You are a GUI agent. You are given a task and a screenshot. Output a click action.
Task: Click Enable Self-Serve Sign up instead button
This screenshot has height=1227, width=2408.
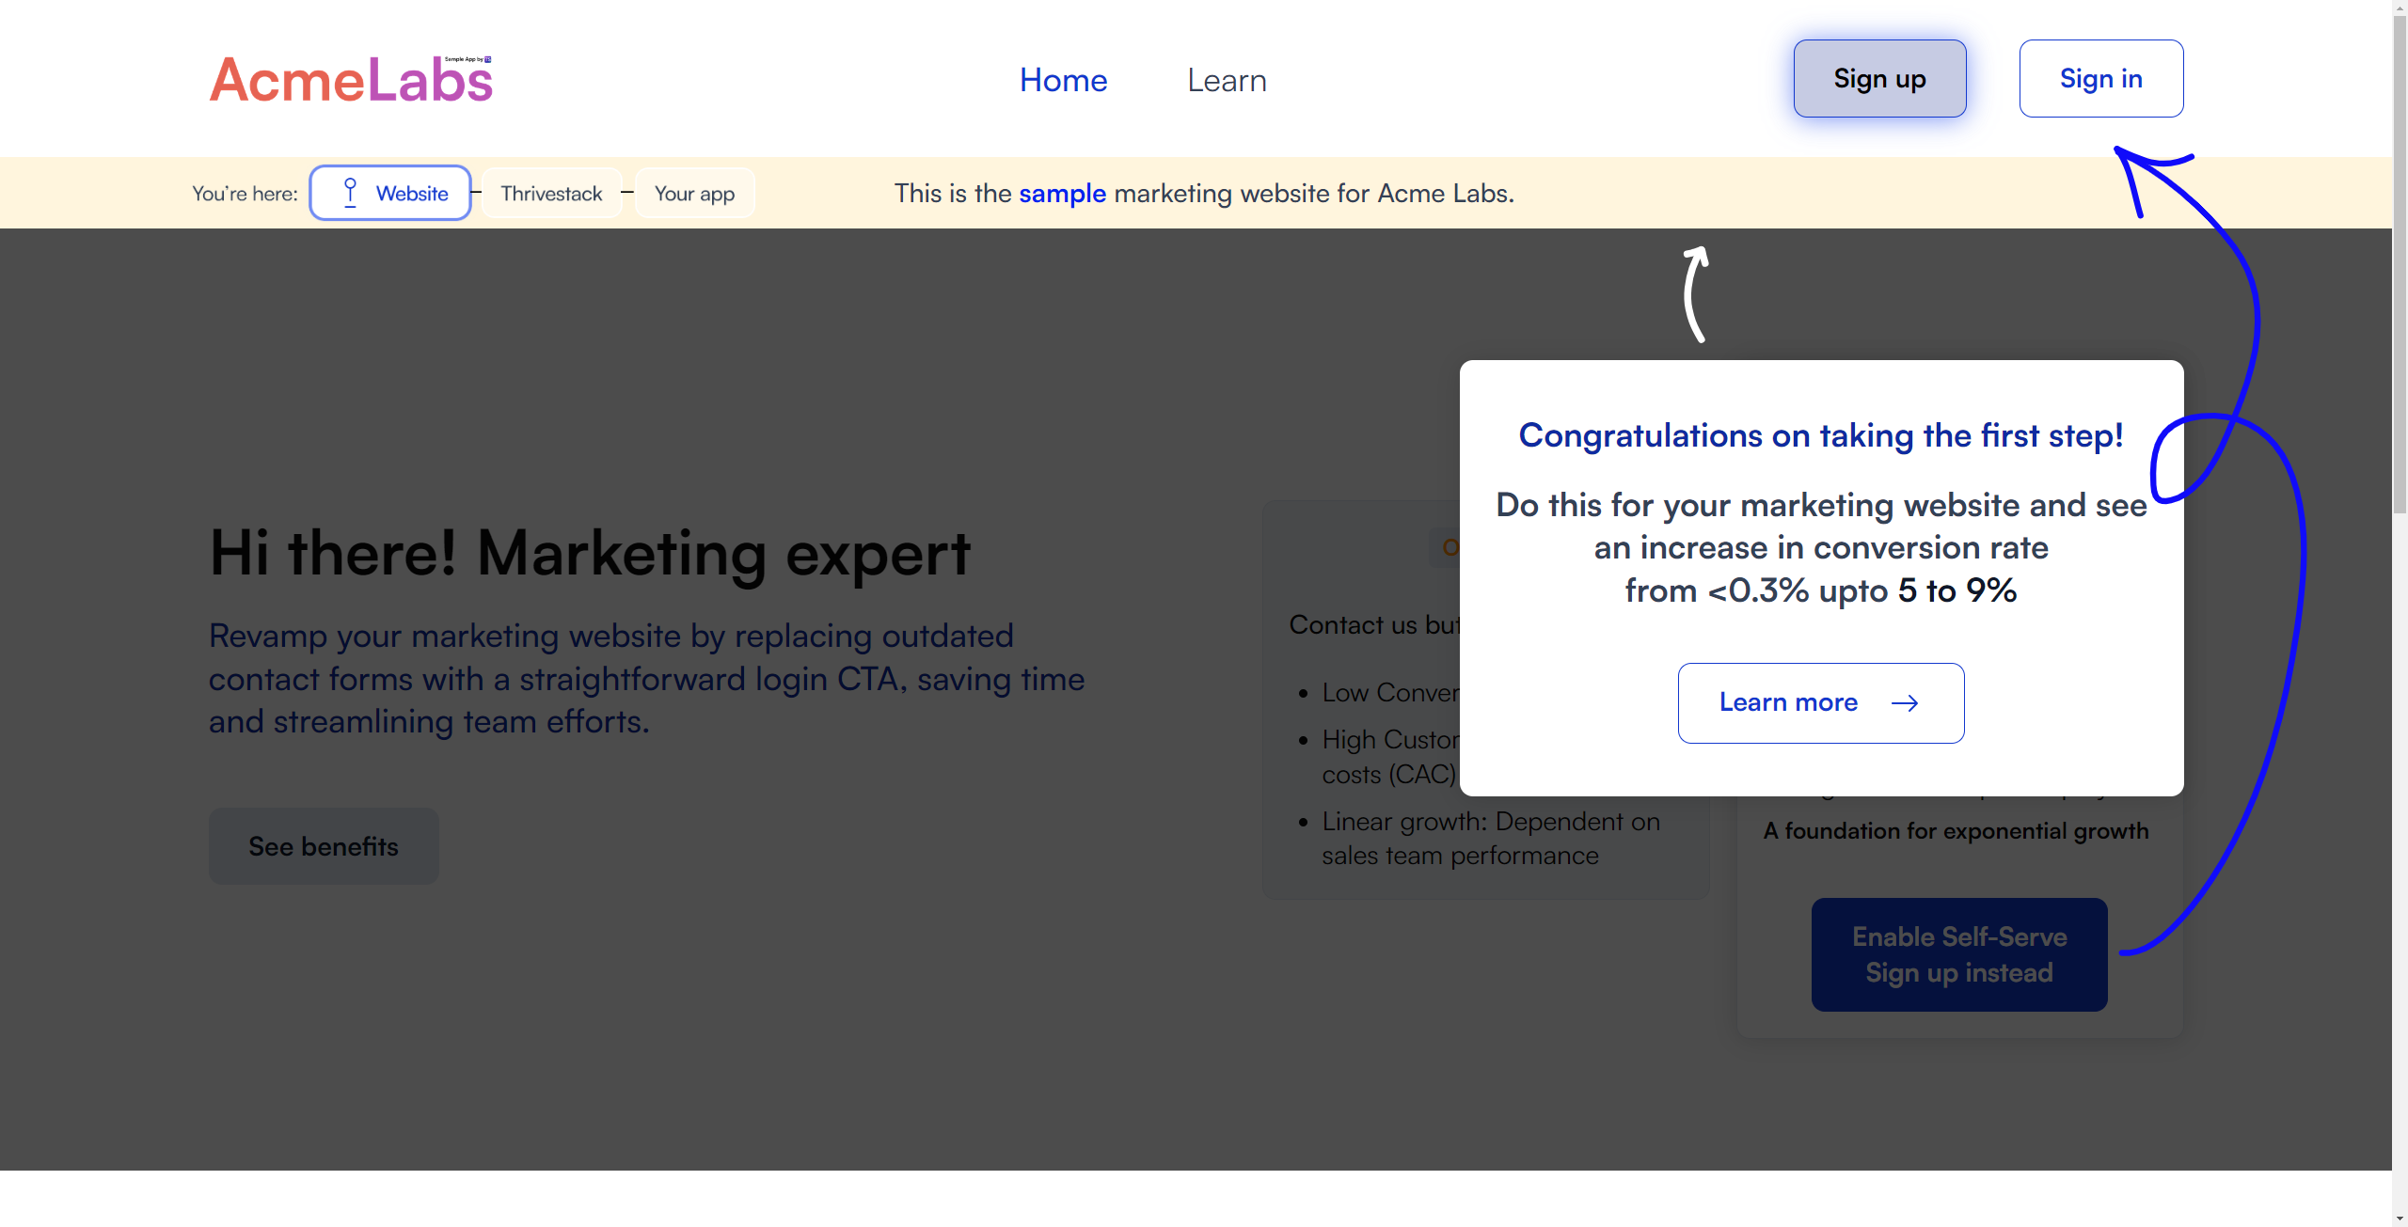pos(1958,954)
